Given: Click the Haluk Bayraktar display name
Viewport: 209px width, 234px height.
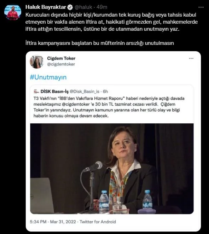Looking at the screenshot, I should click(x=46, y=7).
